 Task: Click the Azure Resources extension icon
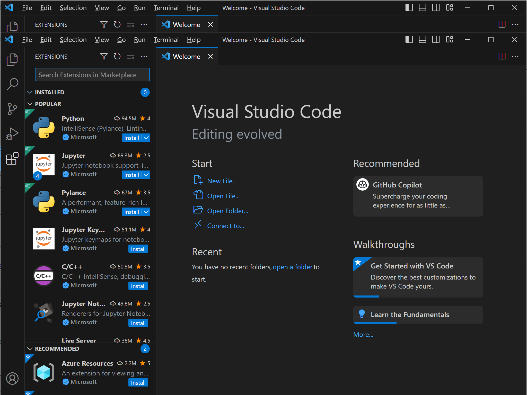coord(44,372)
